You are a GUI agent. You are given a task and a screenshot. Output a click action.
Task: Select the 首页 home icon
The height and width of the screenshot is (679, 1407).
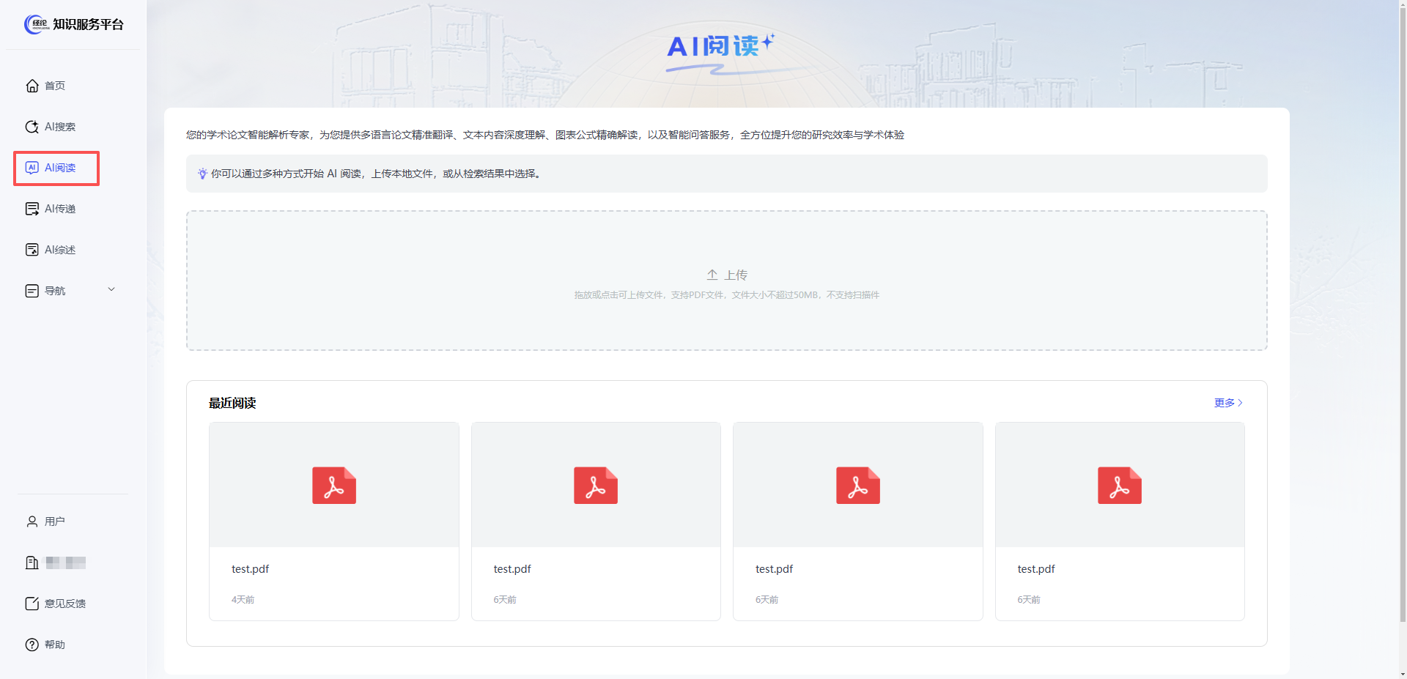(x=32, y=85)
